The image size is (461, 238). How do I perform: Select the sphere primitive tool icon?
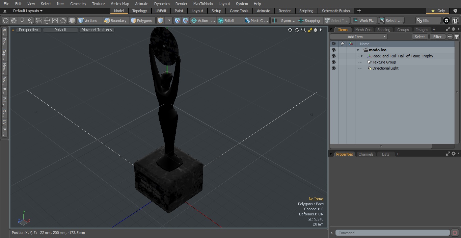[6, 21]
